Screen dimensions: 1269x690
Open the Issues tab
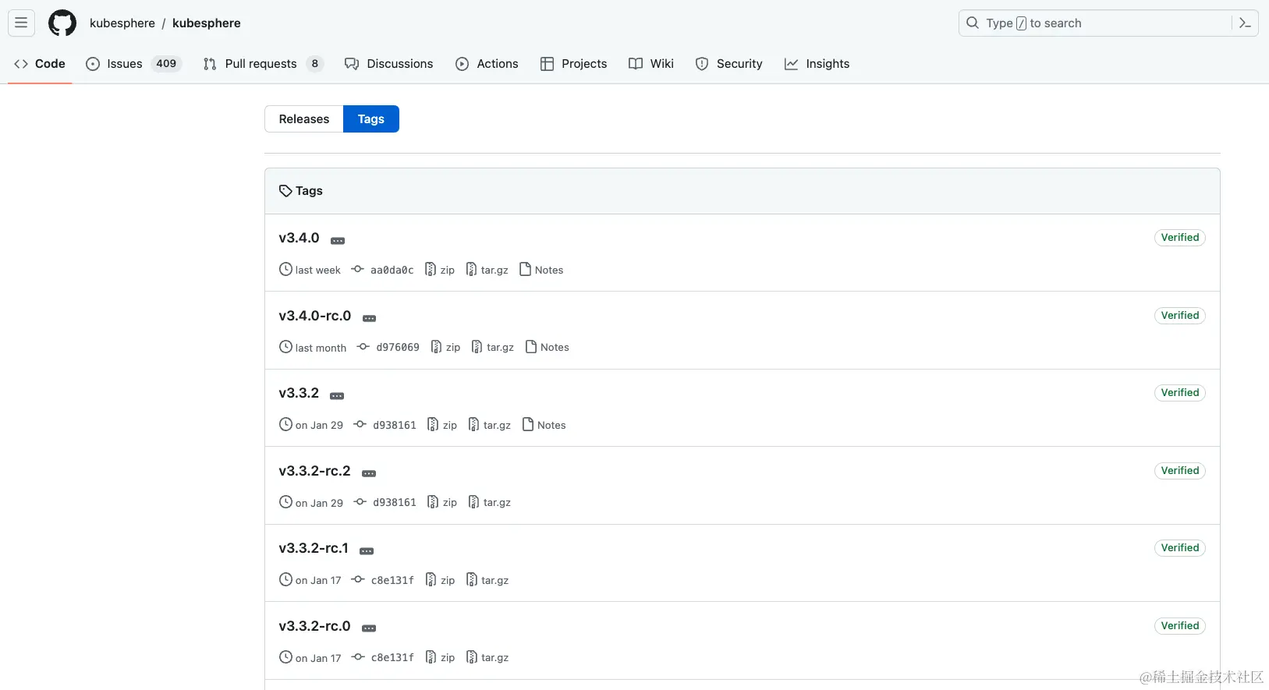point(133,64)
